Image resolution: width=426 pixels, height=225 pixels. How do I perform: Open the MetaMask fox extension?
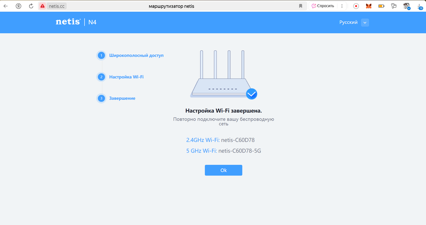click(368, 6)
